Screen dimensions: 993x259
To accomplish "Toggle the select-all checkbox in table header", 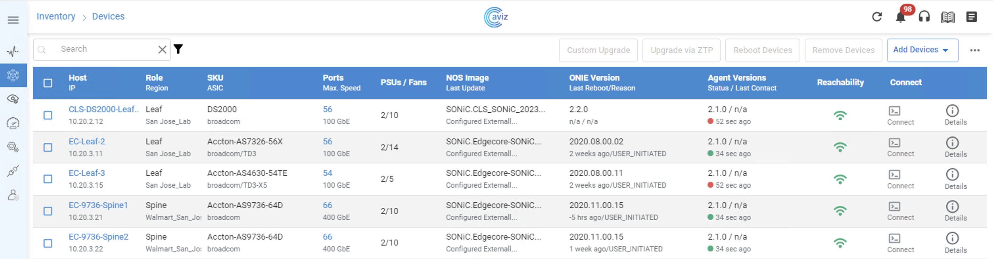I will pyautogui.click(x=48, y=83).
